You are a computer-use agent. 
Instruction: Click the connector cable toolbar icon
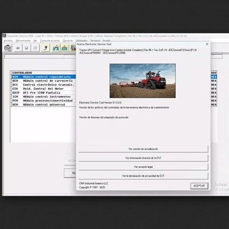[46, 48]
